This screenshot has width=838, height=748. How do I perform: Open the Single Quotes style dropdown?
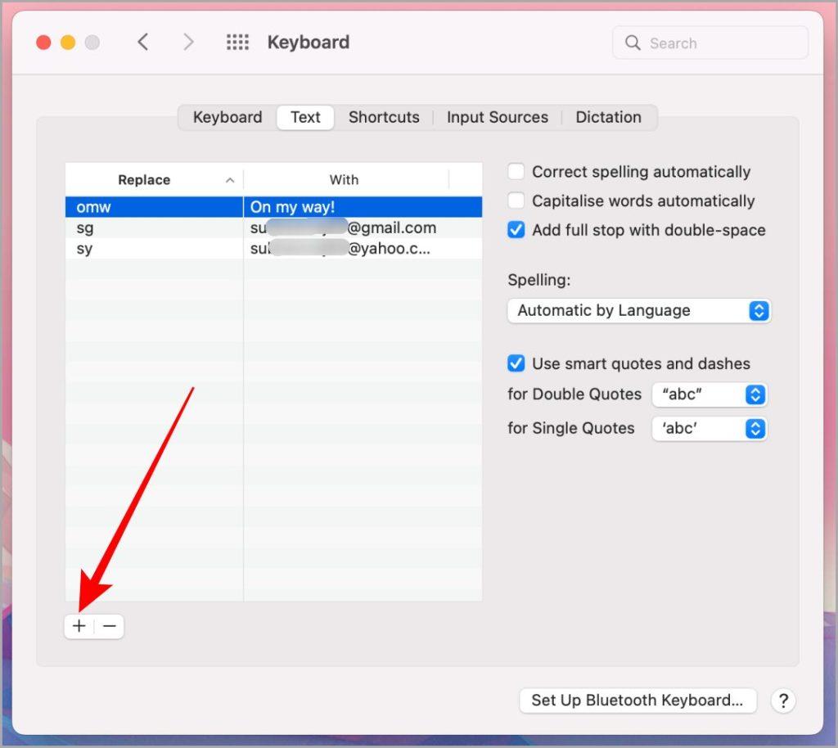710,429
